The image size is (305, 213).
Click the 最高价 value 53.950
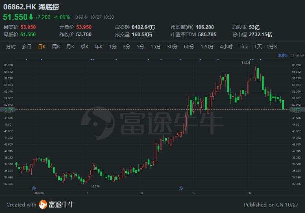click(x=28, y=27)
